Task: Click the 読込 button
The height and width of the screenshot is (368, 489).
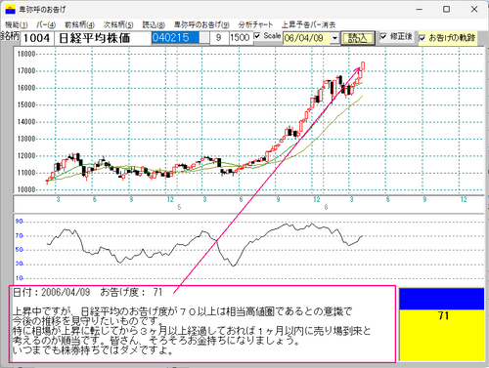Action: tap(358, 38)
